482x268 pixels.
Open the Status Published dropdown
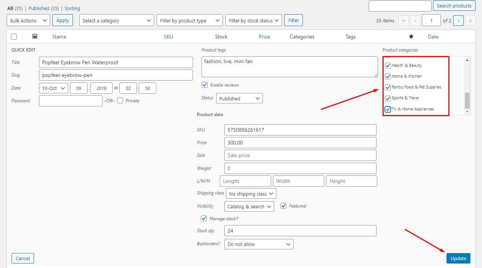coord(239,99)
